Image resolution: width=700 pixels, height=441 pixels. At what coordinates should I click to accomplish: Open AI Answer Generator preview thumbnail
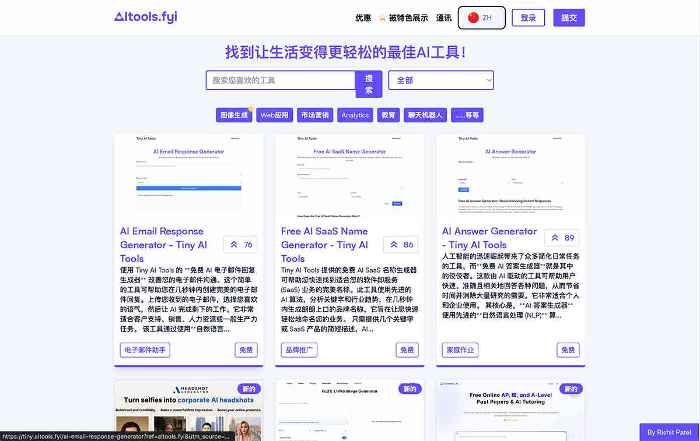point(511,177)
